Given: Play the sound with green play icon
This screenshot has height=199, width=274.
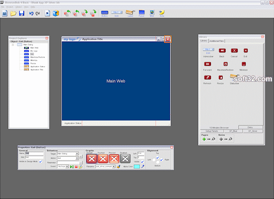Looking at the screenshot, I should coord(72,167).
